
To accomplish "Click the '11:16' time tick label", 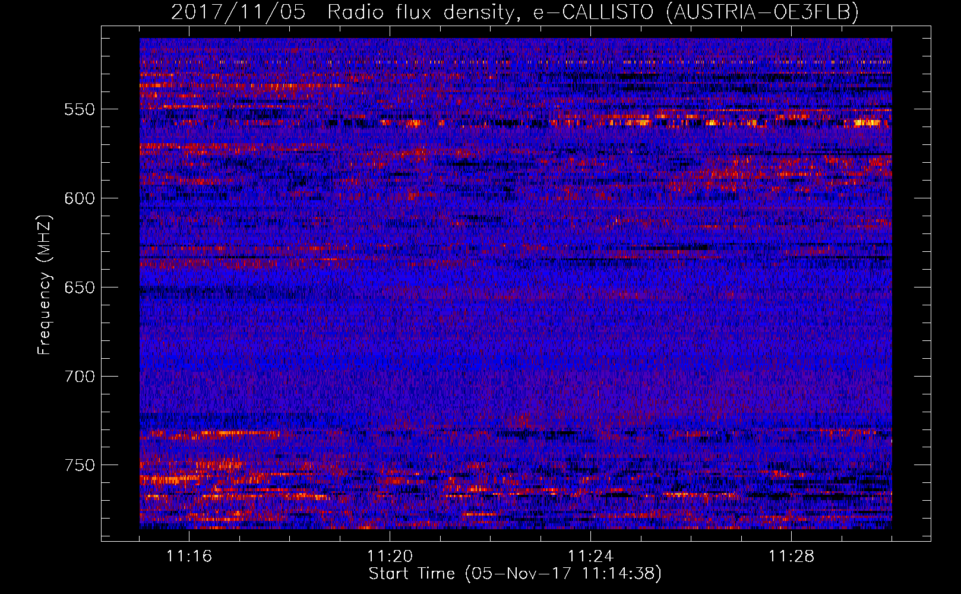I will (189, 557).
